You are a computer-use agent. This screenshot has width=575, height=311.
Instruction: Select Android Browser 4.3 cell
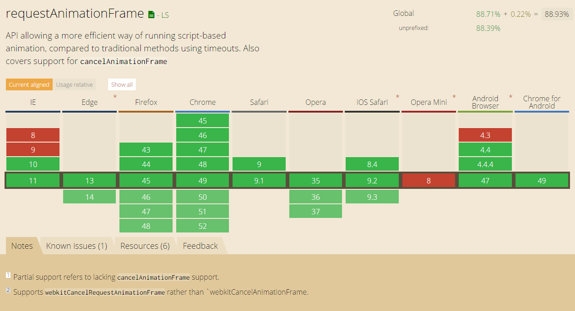[x=486, y=135]
